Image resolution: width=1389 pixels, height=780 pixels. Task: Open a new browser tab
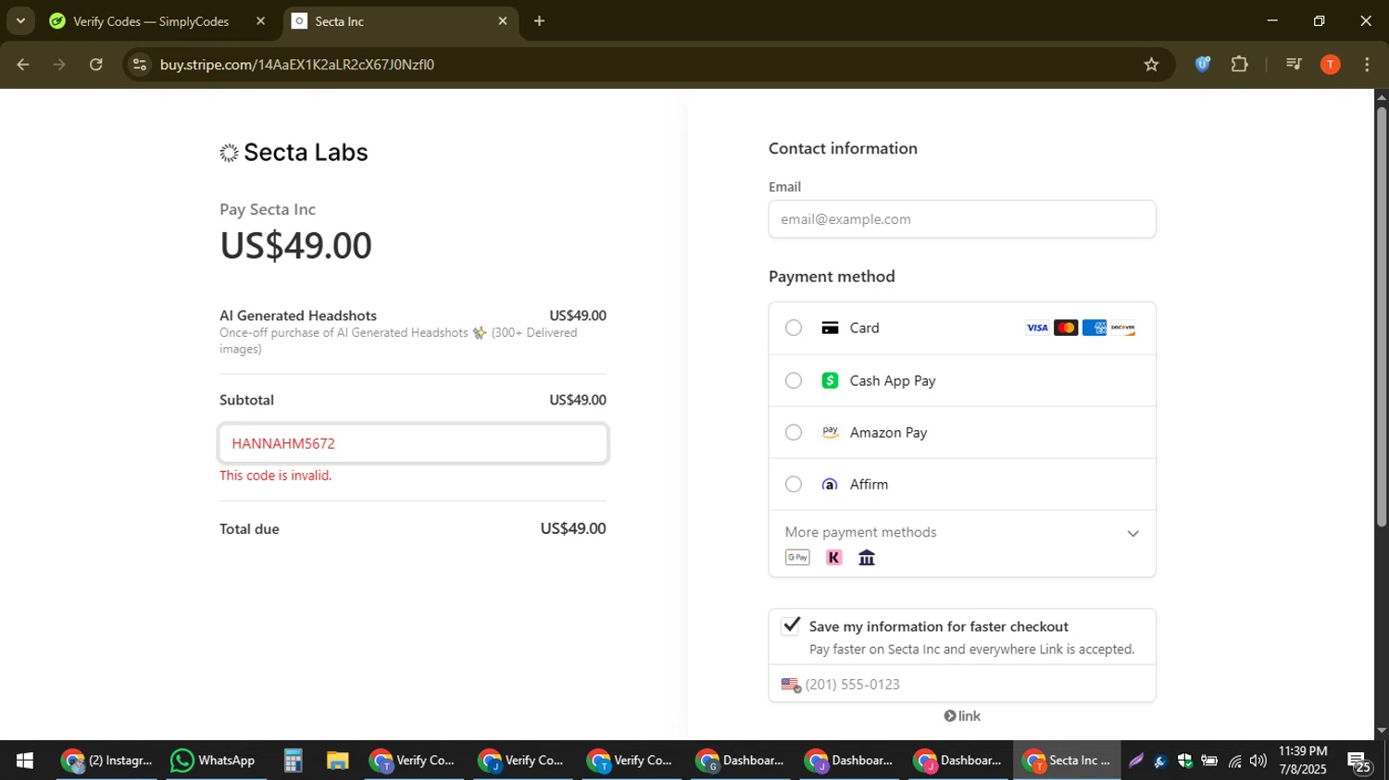tap(539, 20)
